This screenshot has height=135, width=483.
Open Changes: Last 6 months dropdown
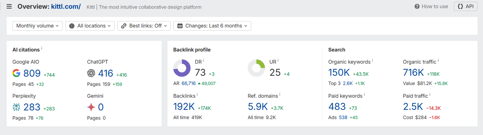(212, 26)
